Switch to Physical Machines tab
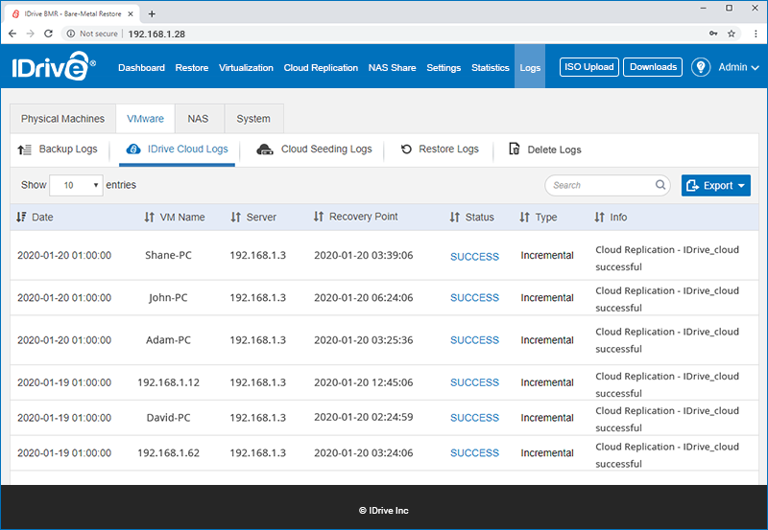 [x=62, y=119]
